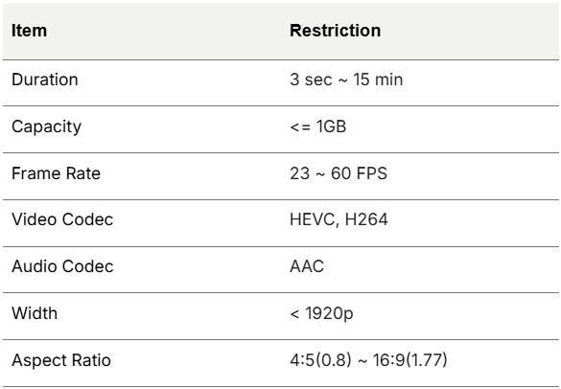Click the Item column header

[29, 31]
